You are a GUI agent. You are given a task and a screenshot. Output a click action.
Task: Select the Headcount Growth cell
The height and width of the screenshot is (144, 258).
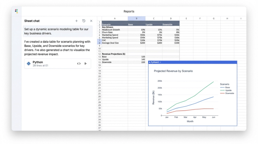point(115,30)
